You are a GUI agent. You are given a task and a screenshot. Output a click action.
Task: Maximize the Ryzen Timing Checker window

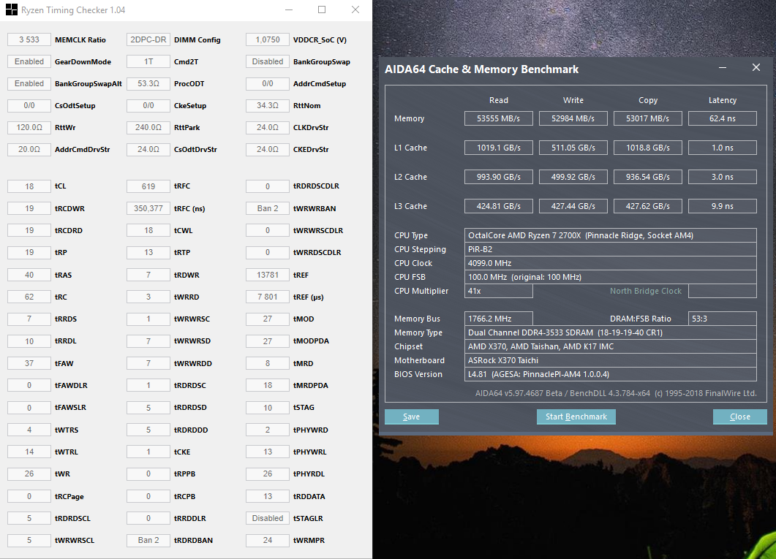coord(322,10)
